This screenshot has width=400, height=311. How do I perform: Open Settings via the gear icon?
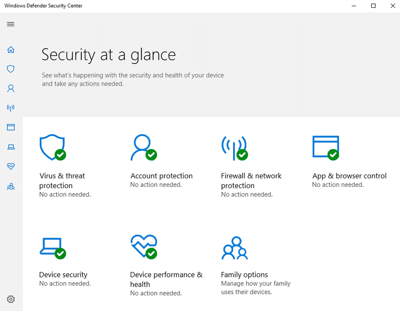click(10, 299)
